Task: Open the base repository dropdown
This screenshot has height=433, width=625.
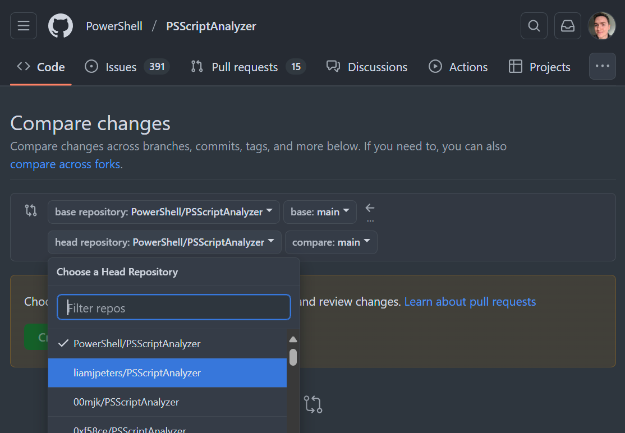Action: [x=163, y=212]
